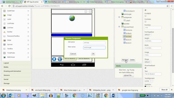Open Word from the taskbar
Viewport: 174px width, 98px height.
pyautogui.click(x=114, y=96)
